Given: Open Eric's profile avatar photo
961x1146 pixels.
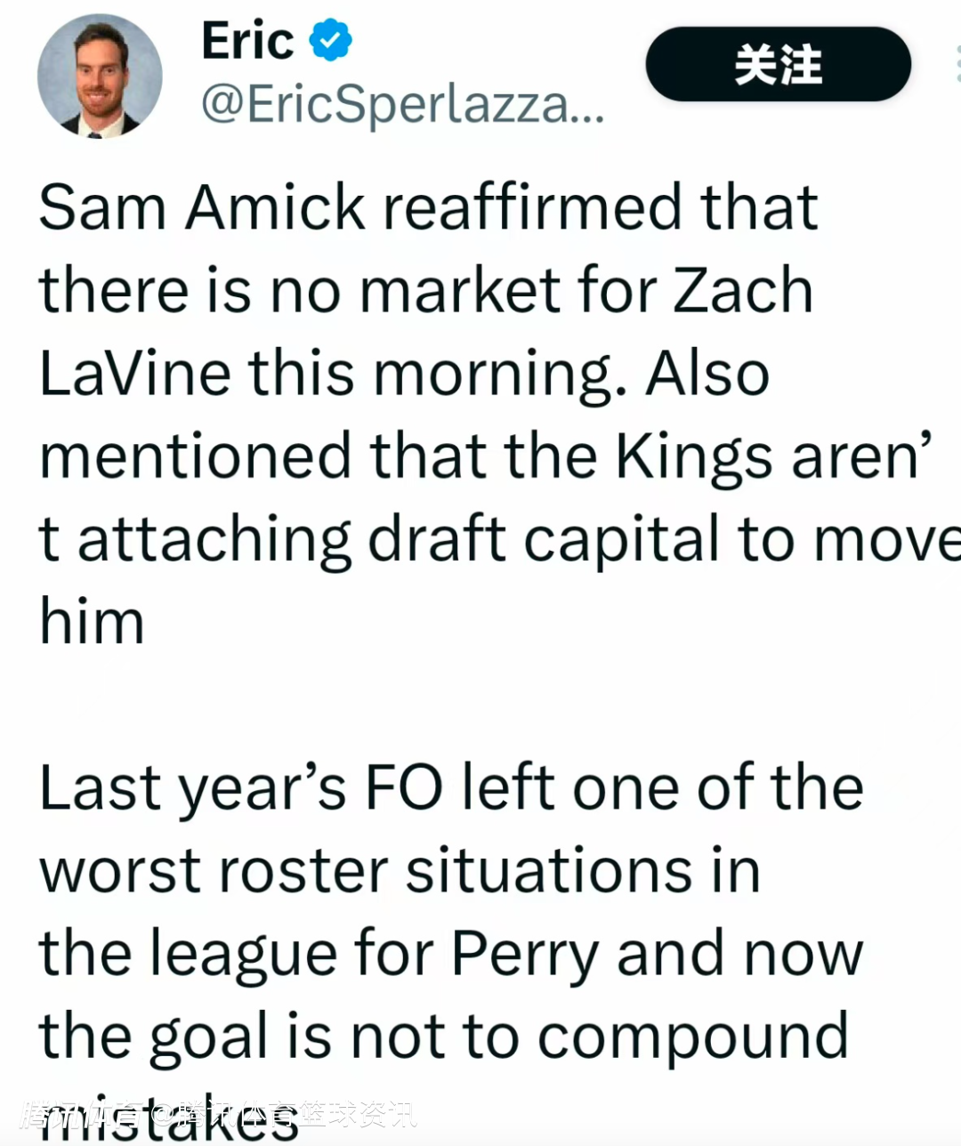Looking at the screenshot, I should [100, 77].
